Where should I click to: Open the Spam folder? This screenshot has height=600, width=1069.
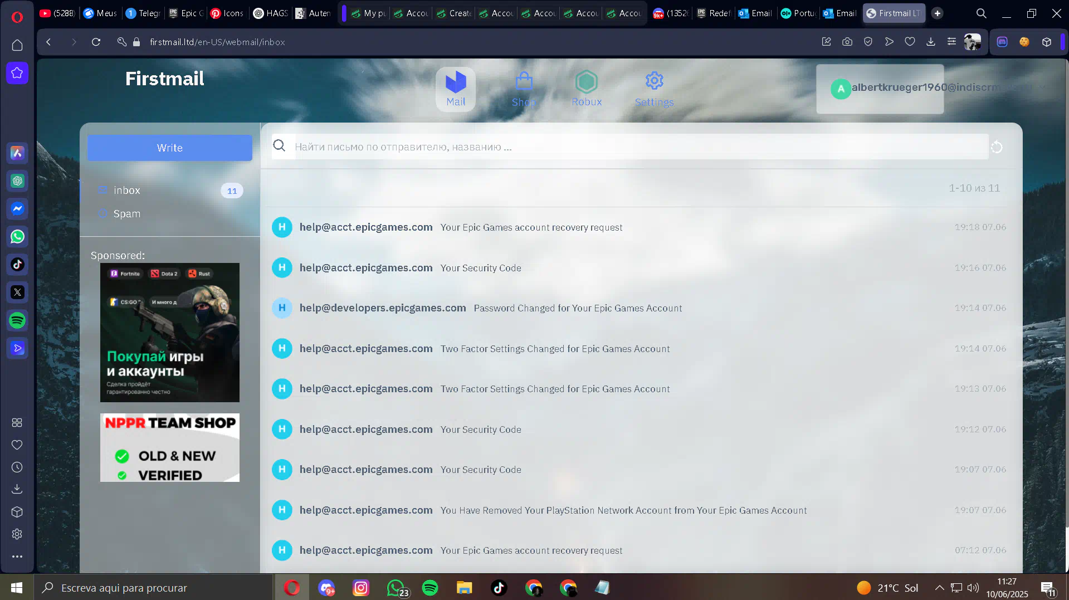[x=170, y=214]
